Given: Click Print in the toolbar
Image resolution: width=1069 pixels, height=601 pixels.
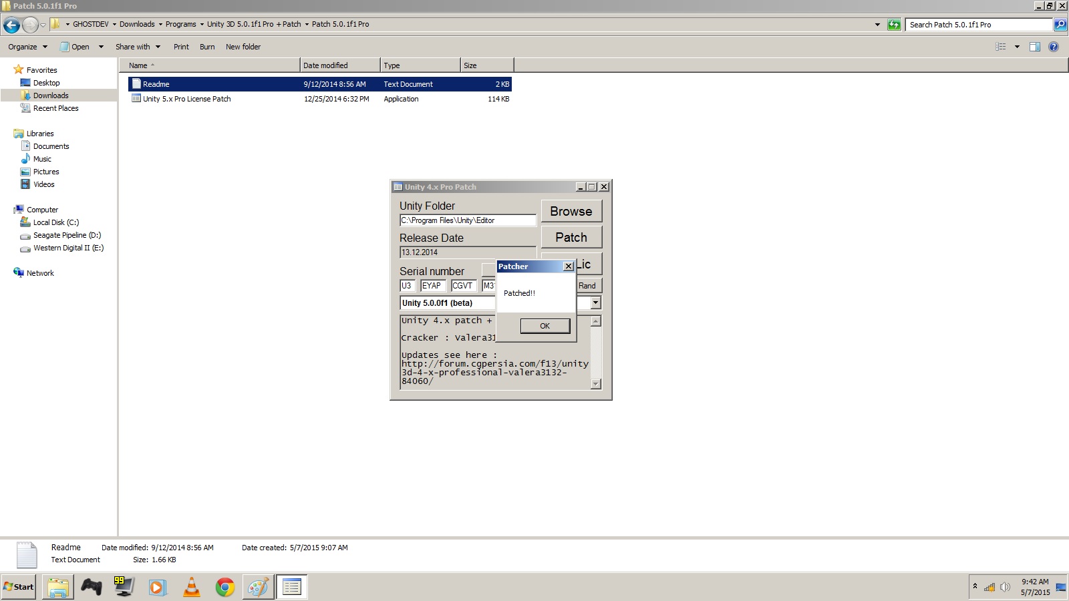Looking at the screenshot, I should tap(181, 47).
